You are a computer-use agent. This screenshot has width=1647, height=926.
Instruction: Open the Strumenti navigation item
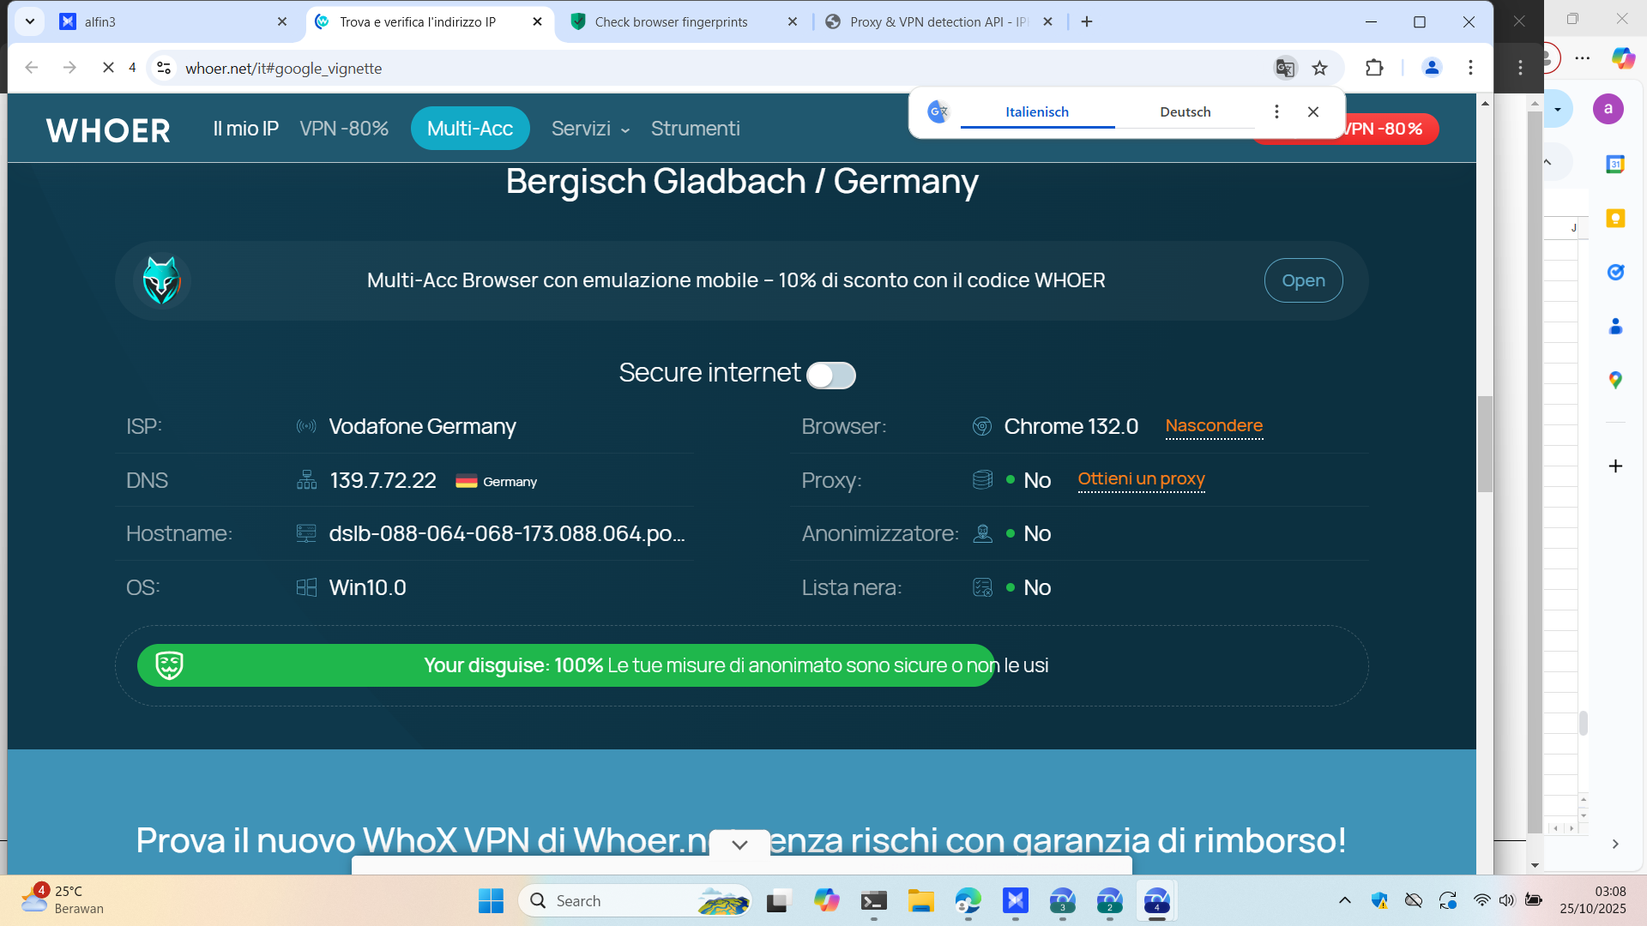click(695, 129)
